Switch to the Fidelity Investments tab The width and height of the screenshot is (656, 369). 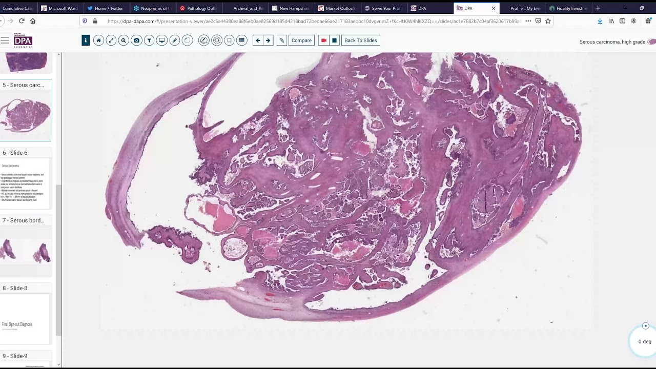(568, 8)
